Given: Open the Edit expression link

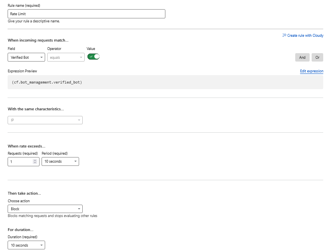Looking at the screenshot, I should [311, 71].
